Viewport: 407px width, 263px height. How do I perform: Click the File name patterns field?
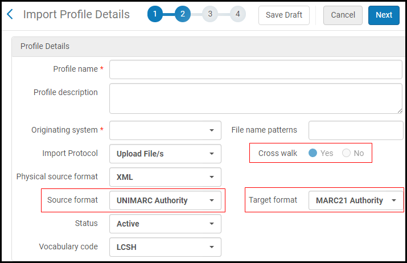coord(356,130)
